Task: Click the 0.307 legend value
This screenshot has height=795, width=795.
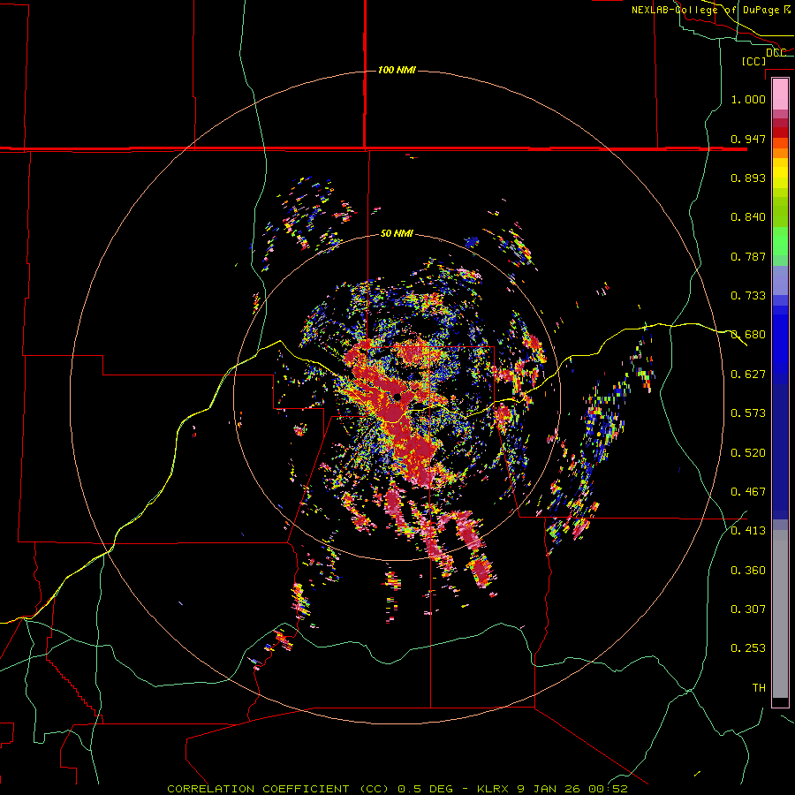Action: coord(748,609)
